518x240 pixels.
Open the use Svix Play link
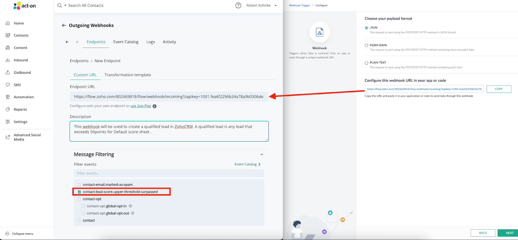coord(141,106)
